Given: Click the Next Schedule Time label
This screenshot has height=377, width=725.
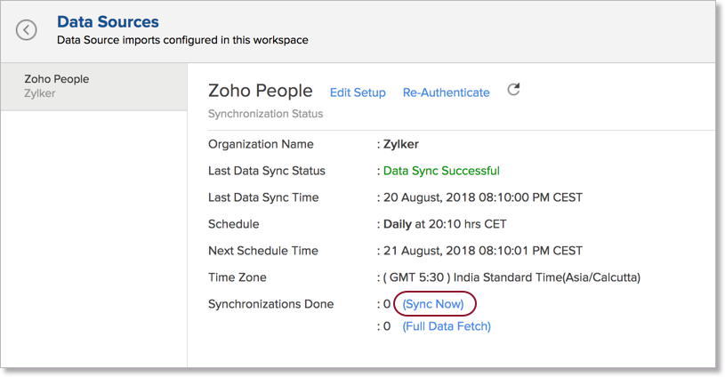Looking at the screenshot, I should click(x=263, y=251).
